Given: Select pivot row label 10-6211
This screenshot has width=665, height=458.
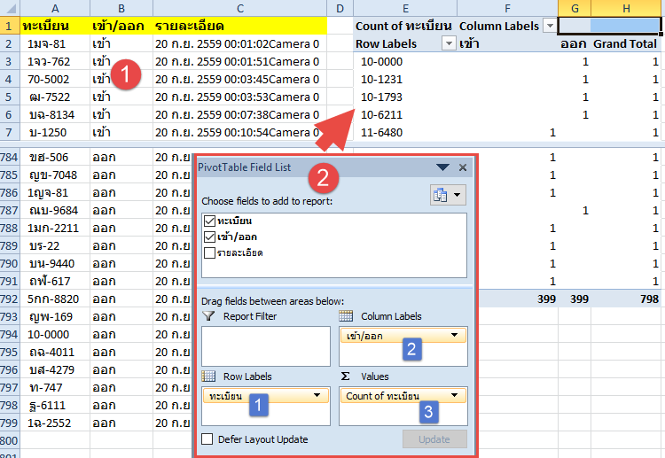Looking at the screenshot, I should [x=405, y=114].
